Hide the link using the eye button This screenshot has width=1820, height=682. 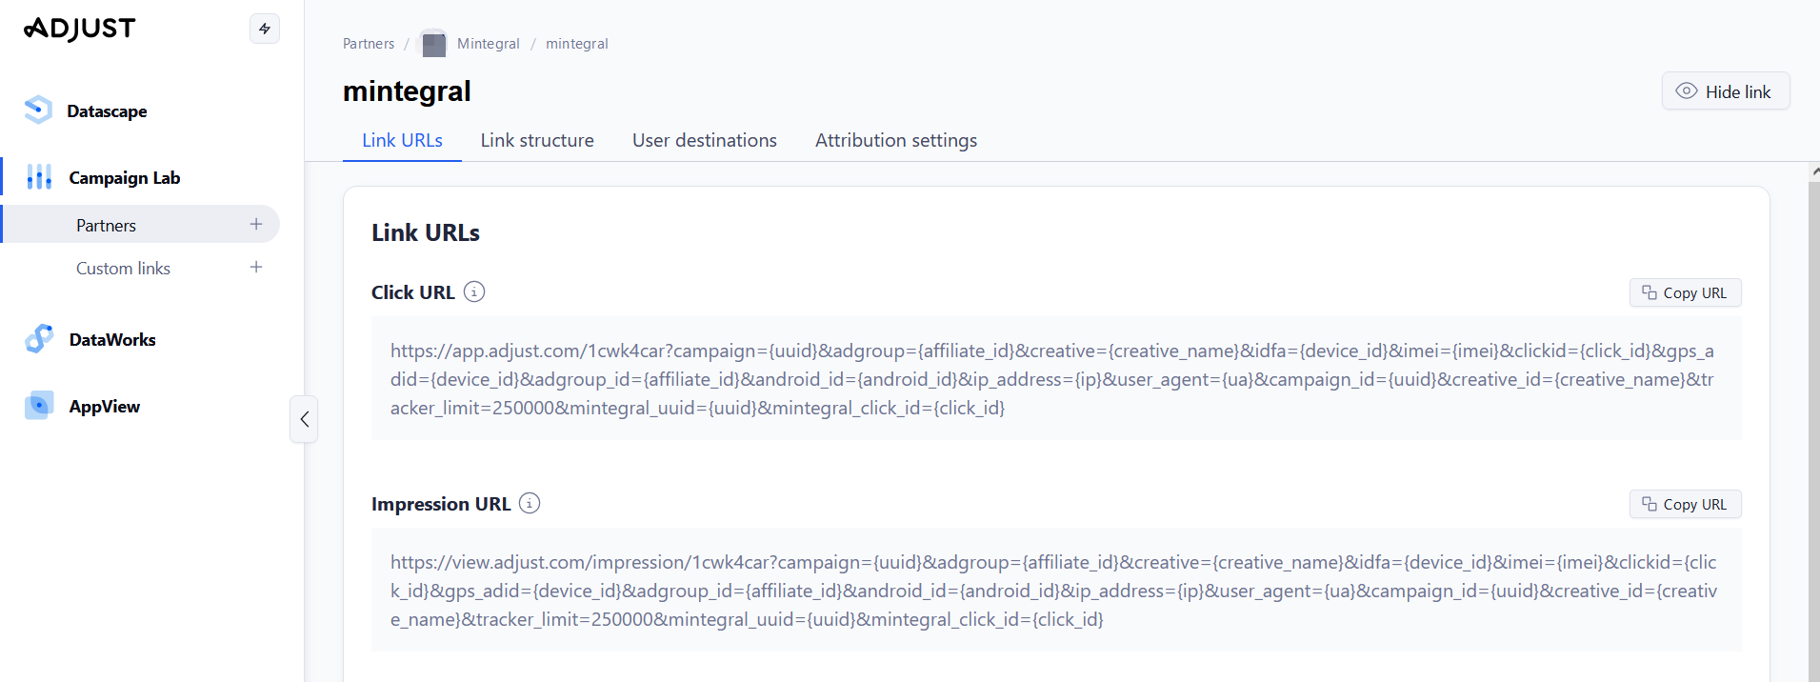click(x=1725, y=91)
